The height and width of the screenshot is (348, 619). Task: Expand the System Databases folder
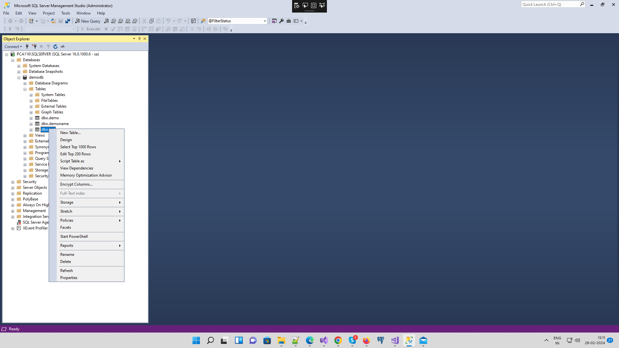[19, 66]
